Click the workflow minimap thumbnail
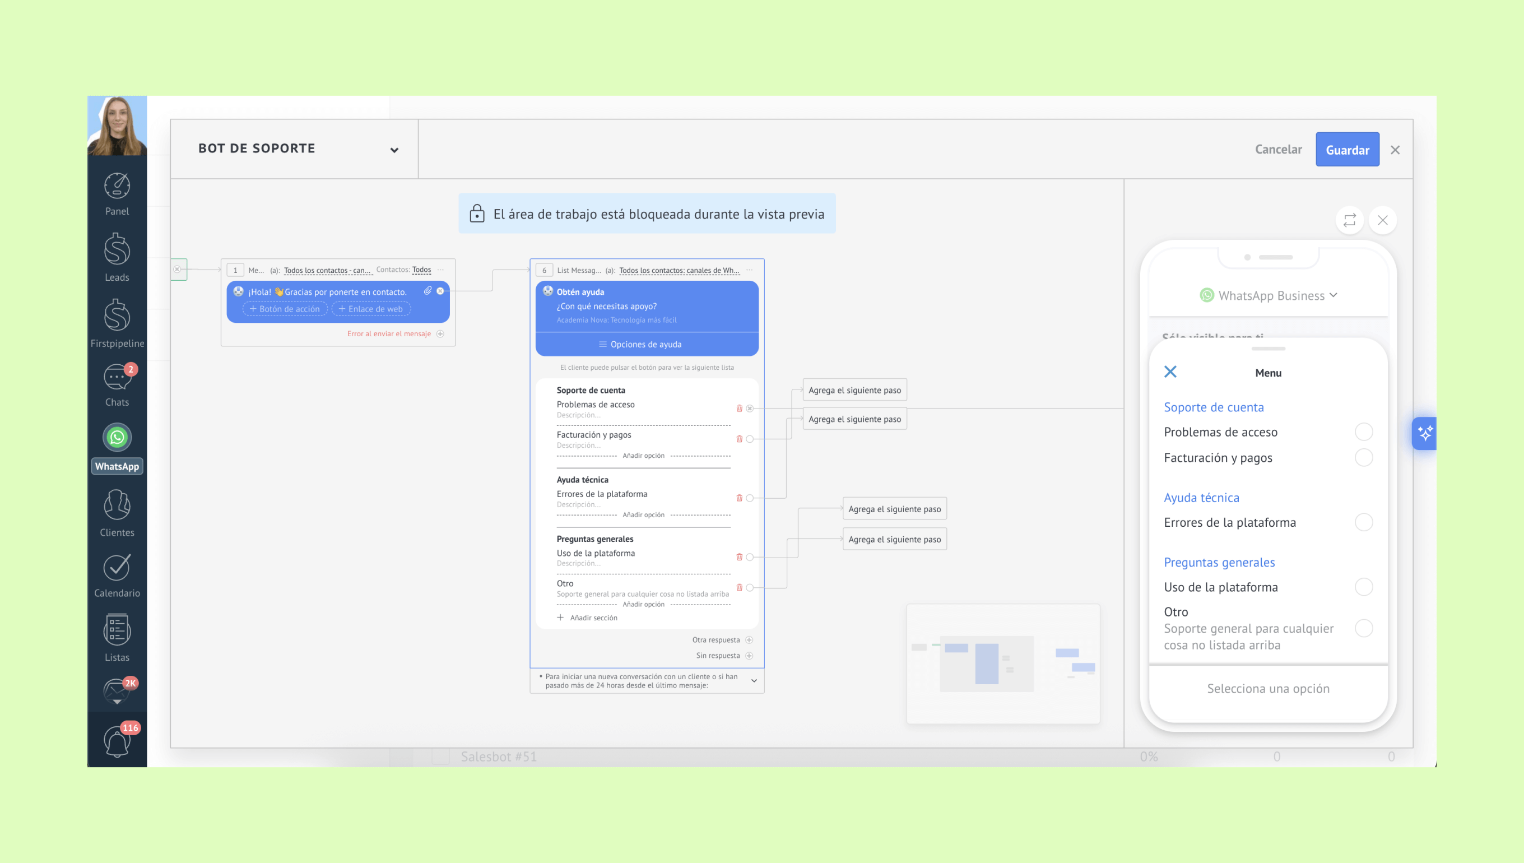The height and width of the screenshot is (863, 1524). pos(1003,664)
